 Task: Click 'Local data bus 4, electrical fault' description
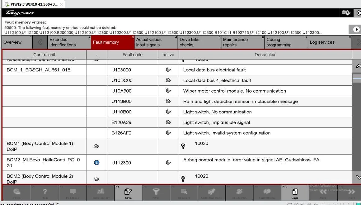pyautogui.click(x=217, y=80)
